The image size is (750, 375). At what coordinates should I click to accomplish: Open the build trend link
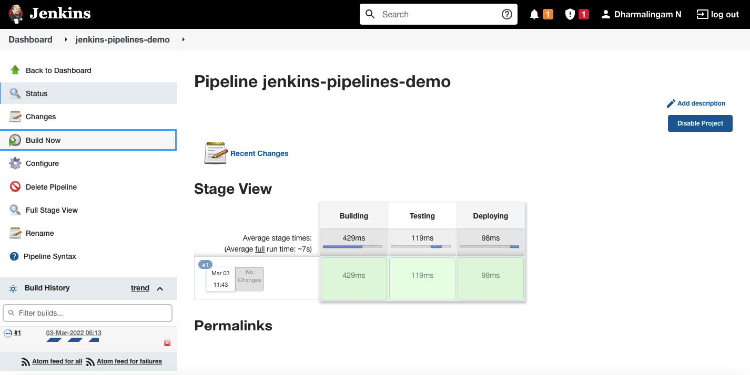click(x=140, y=288)
